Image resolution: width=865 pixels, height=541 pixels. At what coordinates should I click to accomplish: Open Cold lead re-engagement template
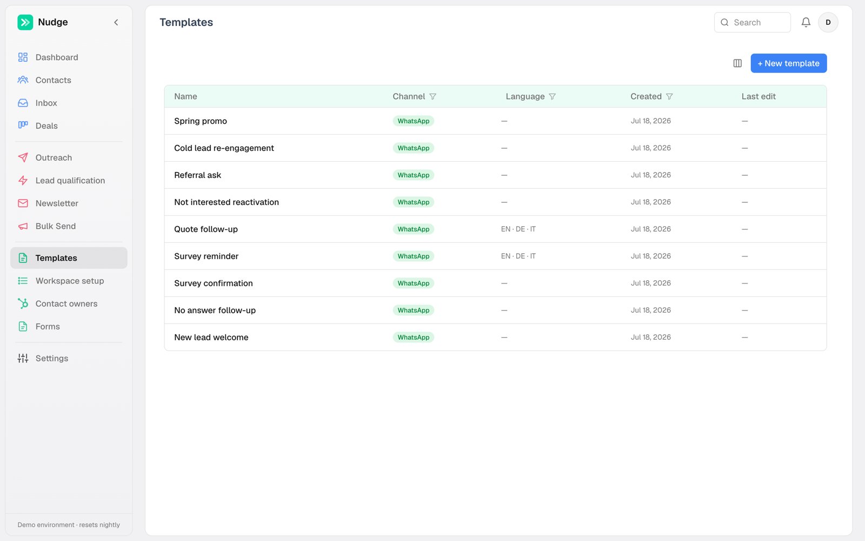(x=224, y=148)
